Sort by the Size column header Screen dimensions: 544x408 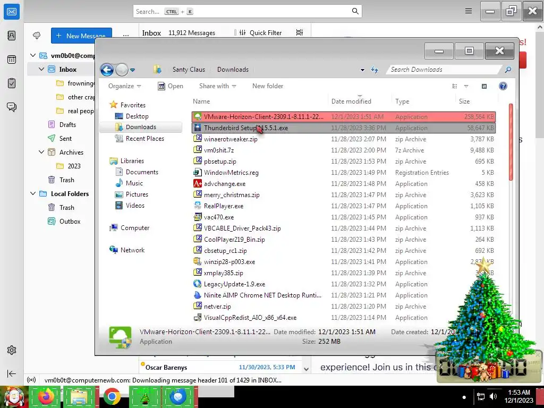[477, 101]
